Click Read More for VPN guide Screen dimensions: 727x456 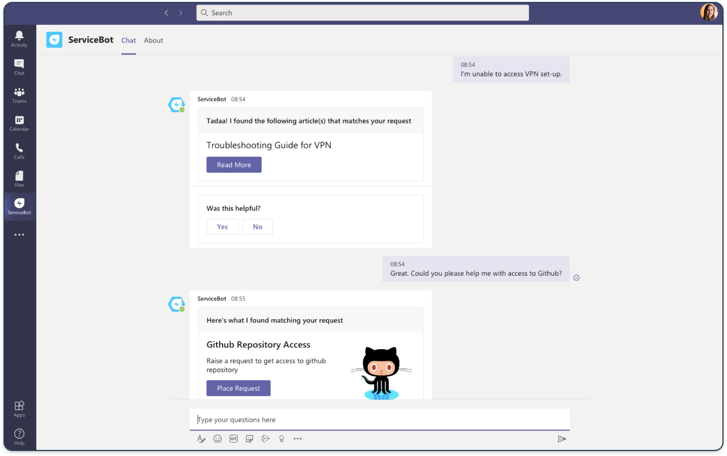tap(234, 165)
